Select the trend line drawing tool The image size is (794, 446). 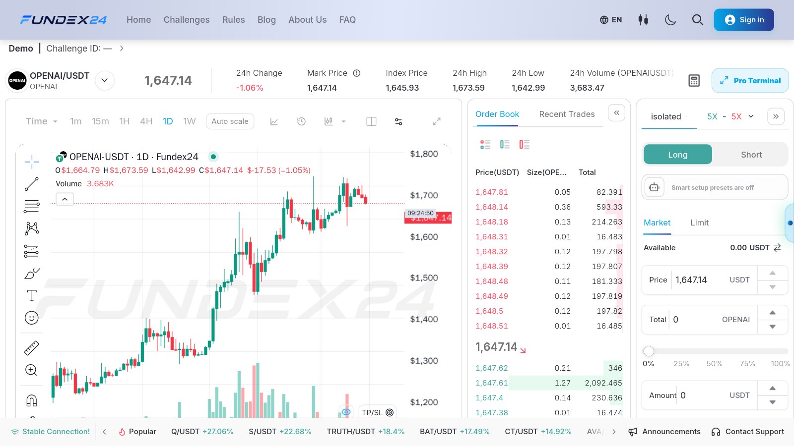32,184
